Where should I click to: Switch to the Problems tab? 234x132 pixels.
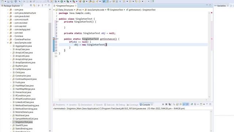click(59, 104)
